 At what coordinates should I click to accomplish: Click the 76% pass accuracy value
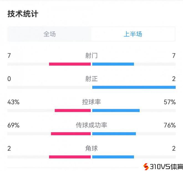[170, 125]
